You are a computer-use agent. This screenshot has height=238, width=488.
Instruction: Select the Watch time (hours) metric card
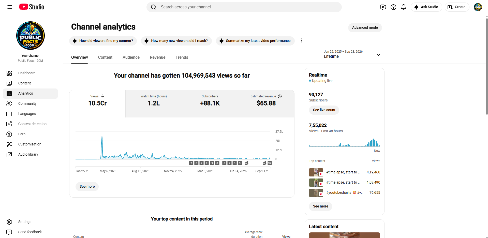point(154,103)
